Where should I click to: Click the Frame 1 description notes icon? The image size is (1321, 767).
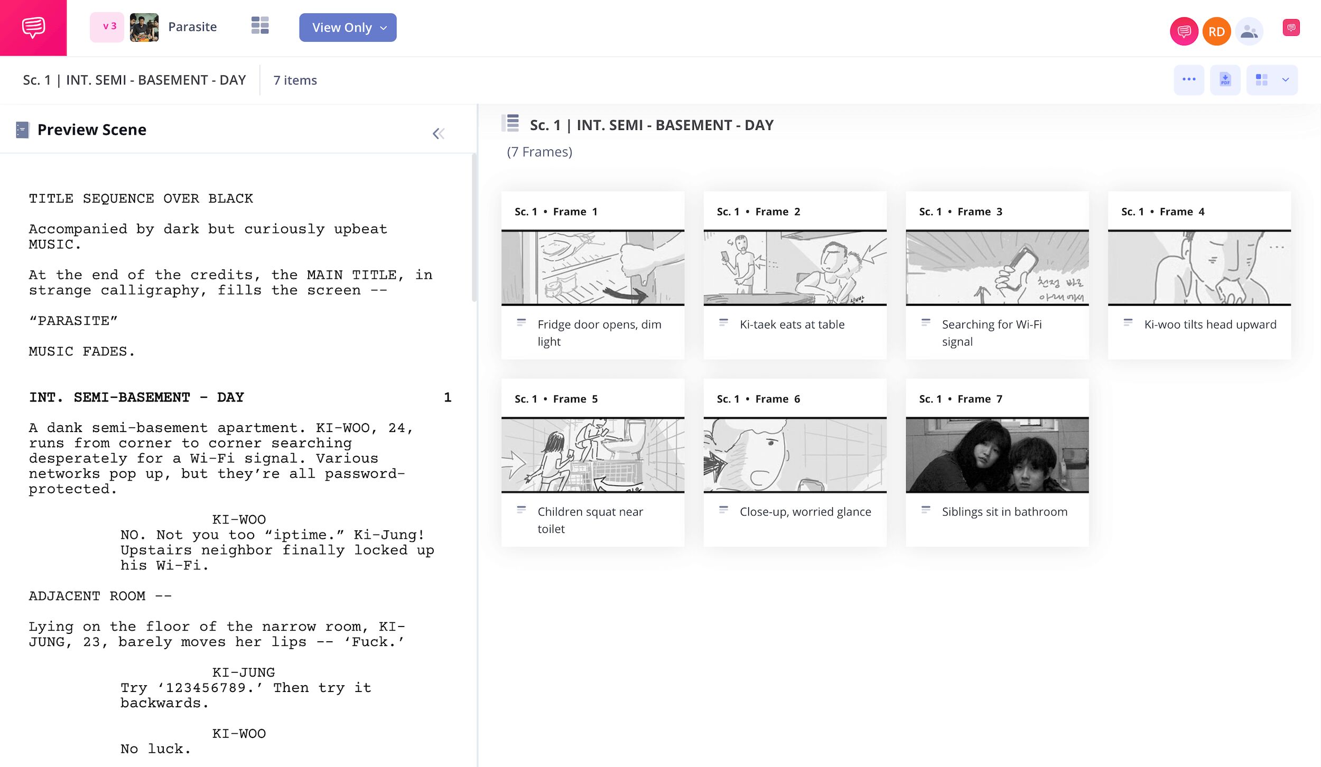pyautogui.click(x=521, y=323)
